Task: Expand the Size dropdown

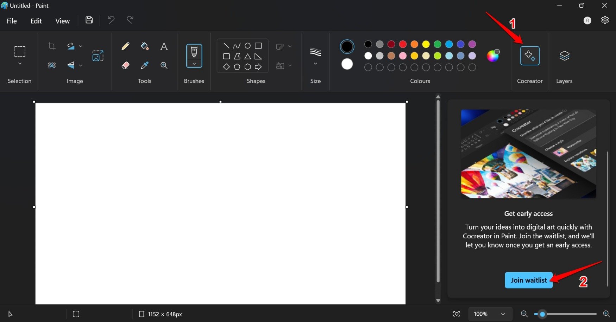Action: tap(315, 63)
